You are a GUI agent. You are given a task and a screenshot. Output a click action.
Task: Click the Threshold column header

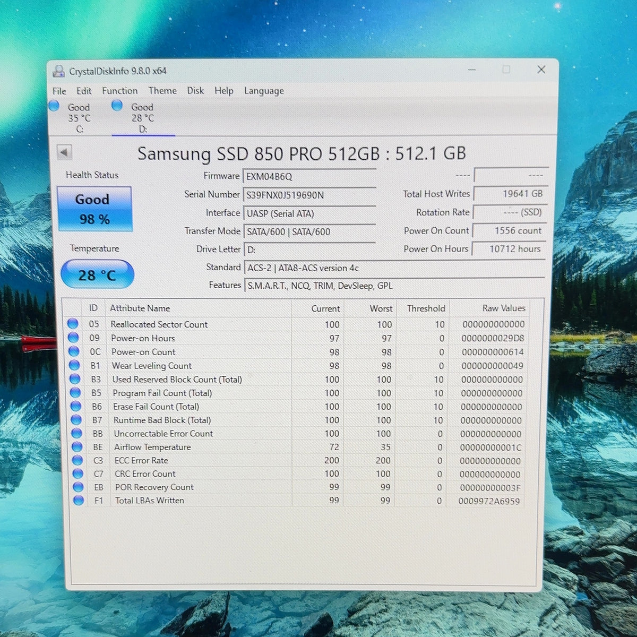coord(426,308)
